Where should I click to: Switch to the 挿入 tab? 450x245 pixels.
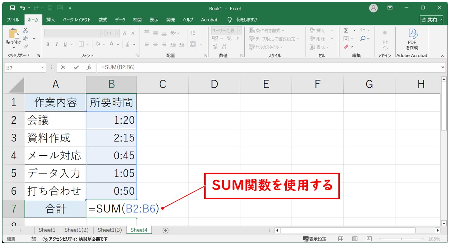pos(51,20)
